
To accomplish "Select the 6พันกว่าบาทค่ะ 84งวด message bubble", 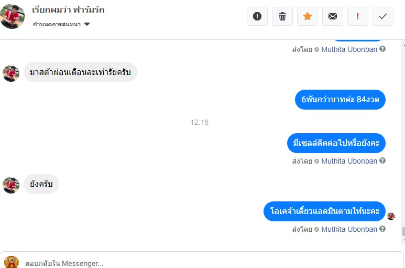I will [x=340, y=100].
